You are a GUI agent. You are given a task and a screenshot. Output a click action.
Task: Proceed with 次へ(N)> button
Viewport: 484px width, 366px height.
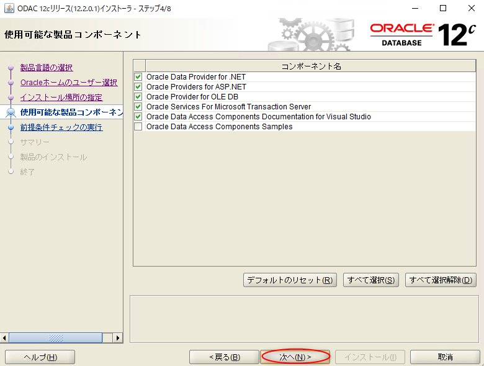point(295,357)
